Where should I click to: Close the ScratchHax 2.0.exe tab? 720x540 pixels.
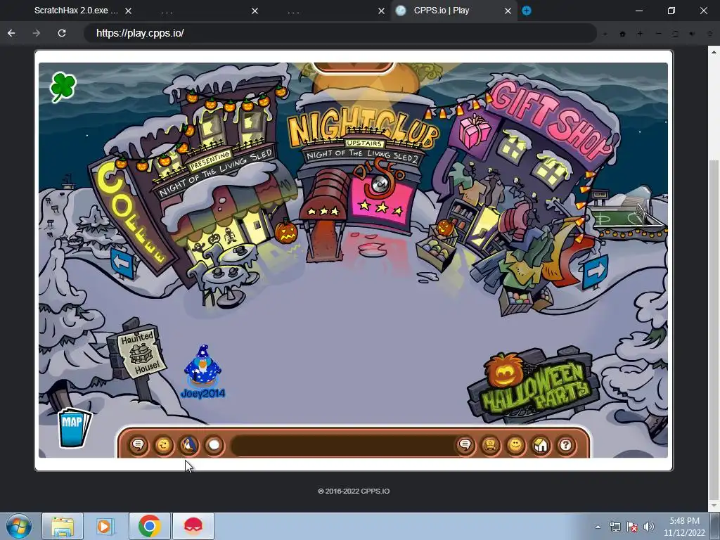point(129,11)
